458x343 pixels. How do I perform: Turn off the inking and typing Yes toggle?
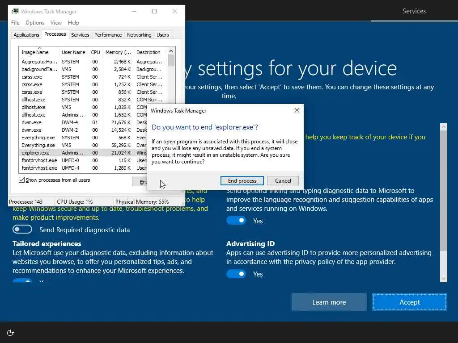point(236,221)
